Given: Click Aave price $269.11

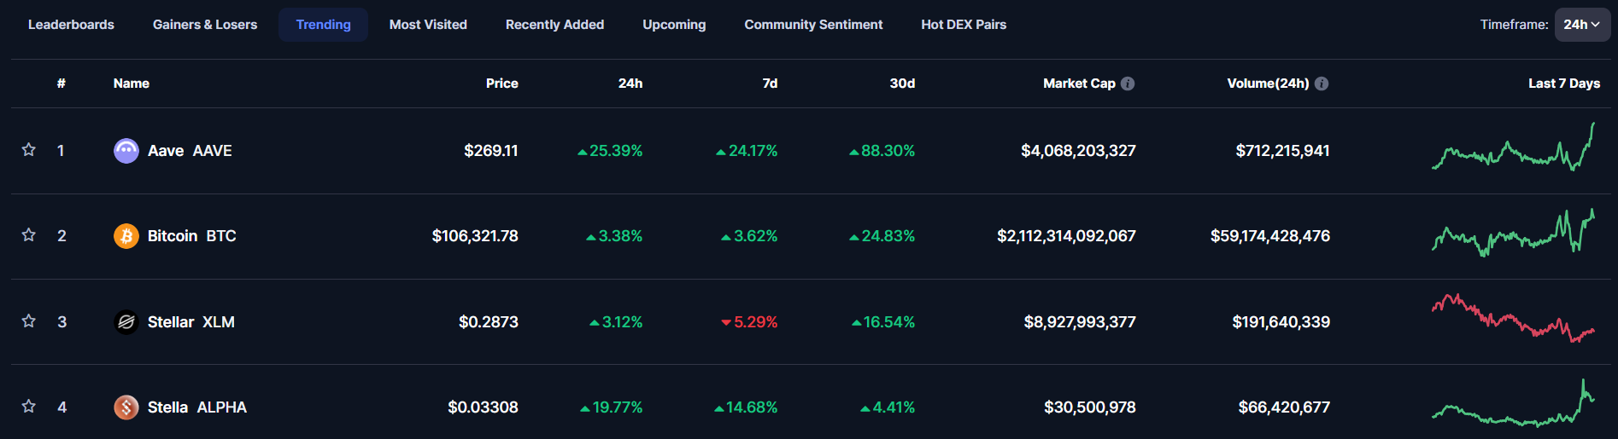Looking at the screenshot, I should [490, 151].
